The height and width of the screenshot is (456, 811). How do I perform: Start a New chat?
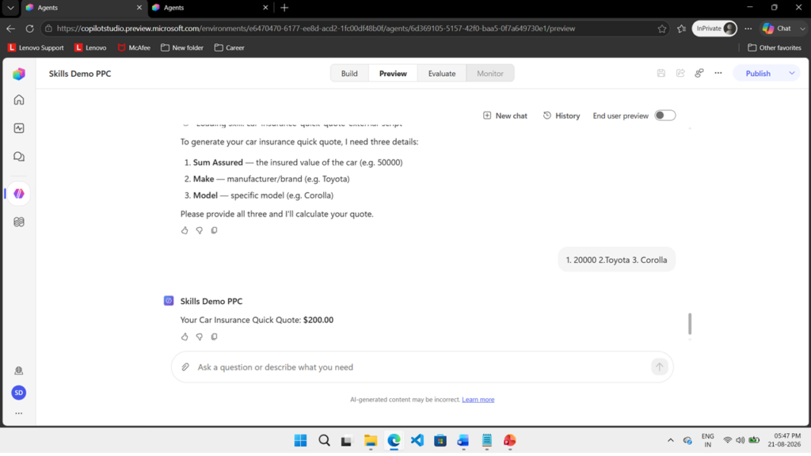pyautogui.click(x=504, y=116)
